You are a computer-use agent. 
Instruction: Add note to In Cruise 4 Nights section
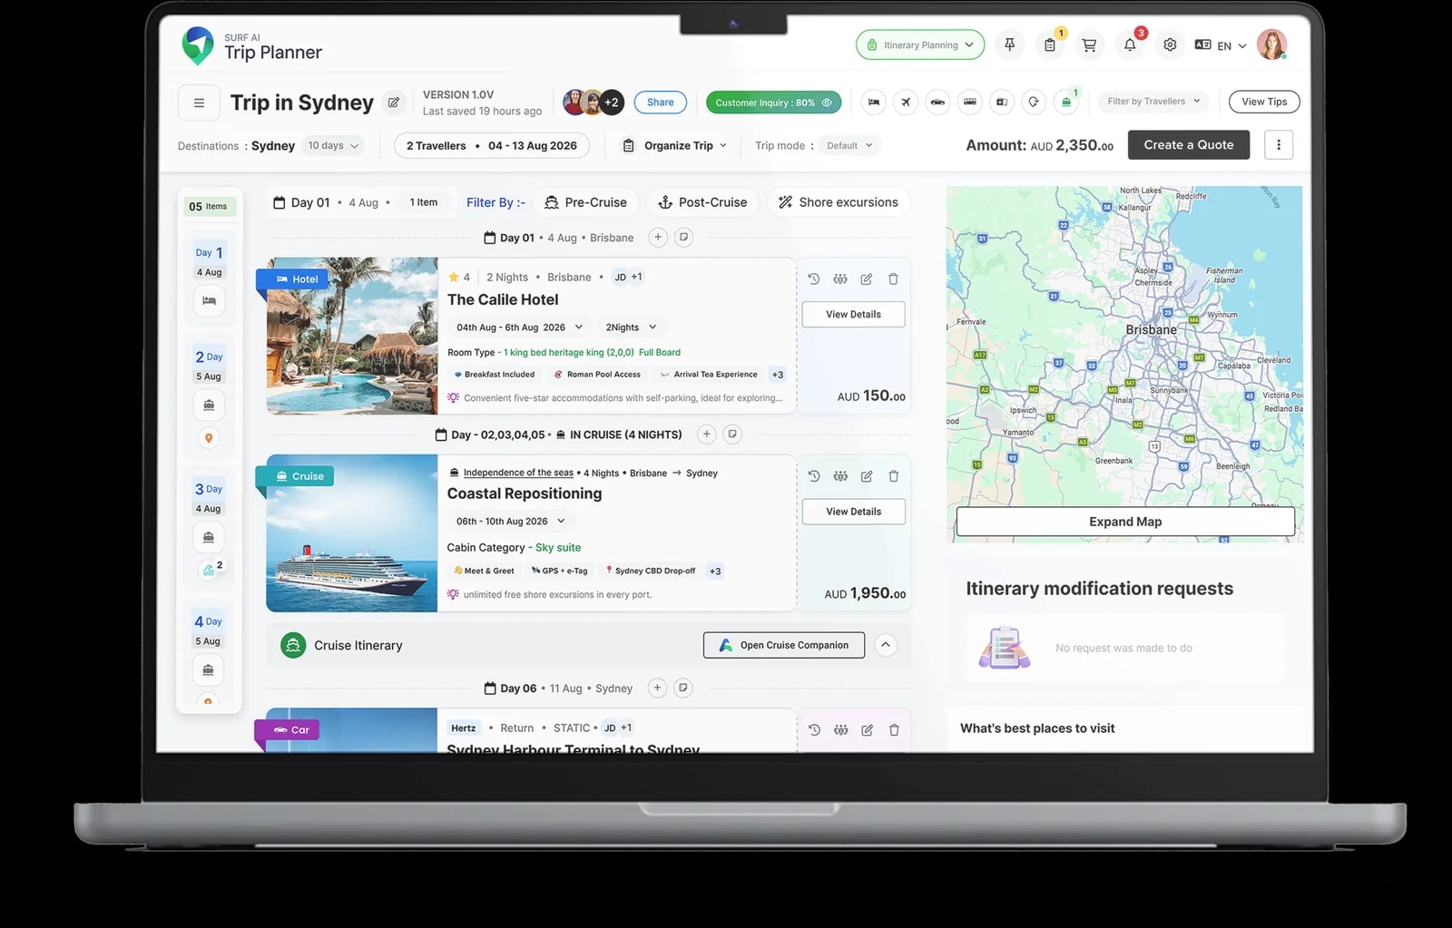(x=732, y=435)
